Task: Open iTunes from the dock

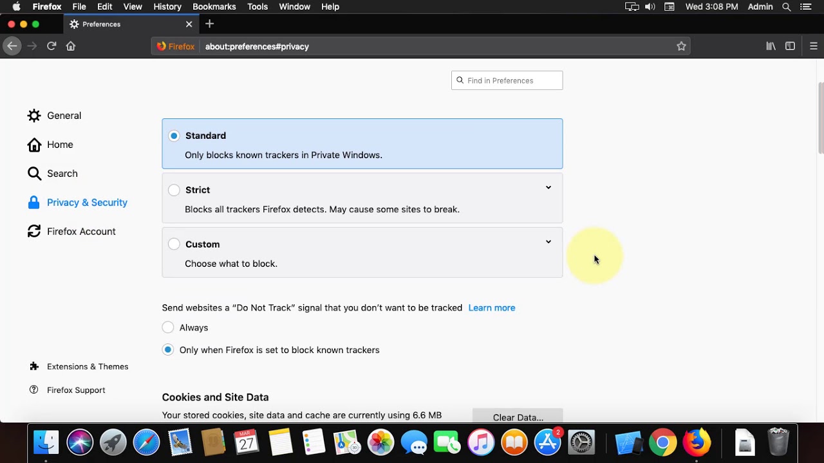Action: coord(481,442)
